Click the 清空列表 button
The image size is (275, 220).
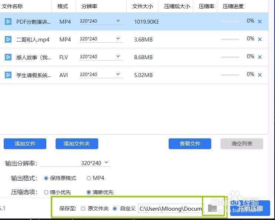tap(242, 144)
